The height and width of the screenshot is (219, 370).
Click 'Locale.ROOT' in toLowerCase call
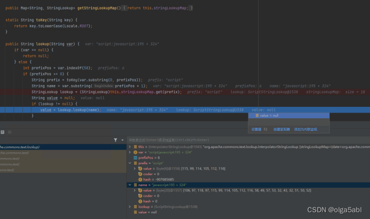[77, 26]
